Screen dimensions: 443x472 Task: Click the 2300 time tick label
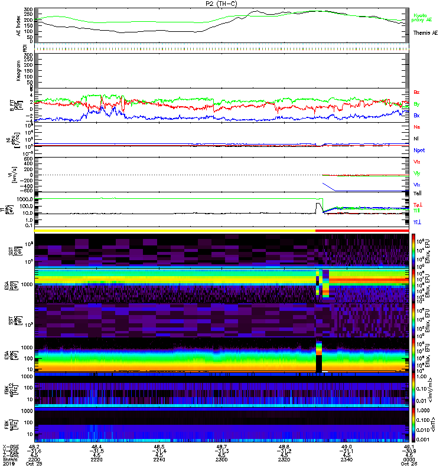tap(221, 460)
